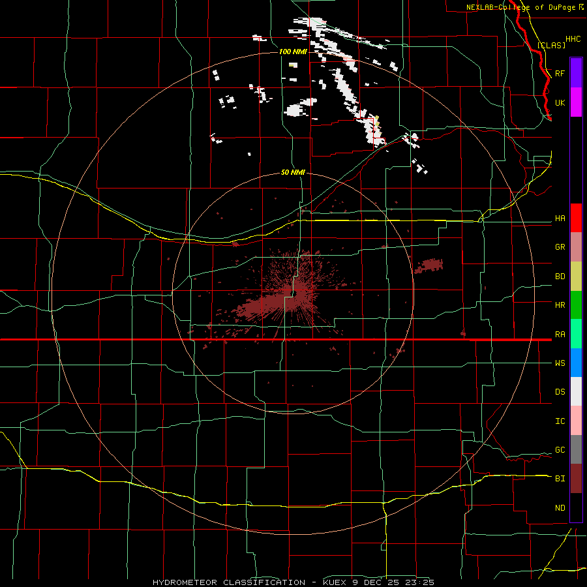This screenshot has width=587, height=587.
Task: Click the HR legend label
Action: [x=560, y=305]
